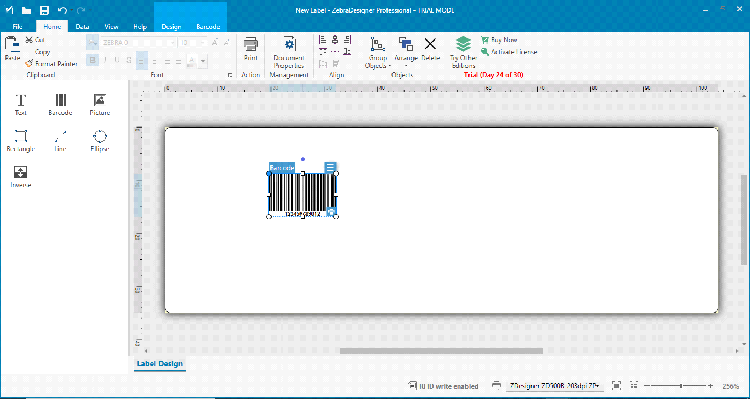Open the File menu
This screenshot has height=399, width=750.
18,27
